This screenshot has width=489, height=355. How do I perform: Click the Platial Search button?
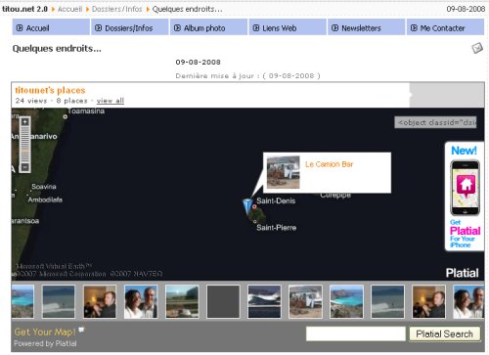pyautogui.click(x=445, y=333)
